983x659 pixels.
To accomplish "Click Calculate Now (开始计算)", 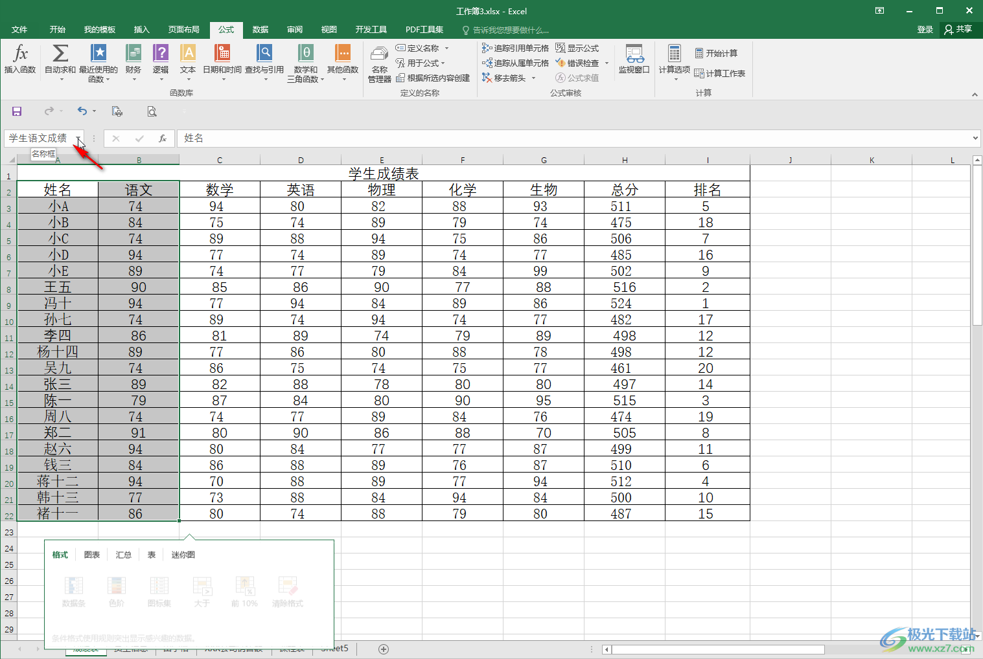I will tap(716, 53).
